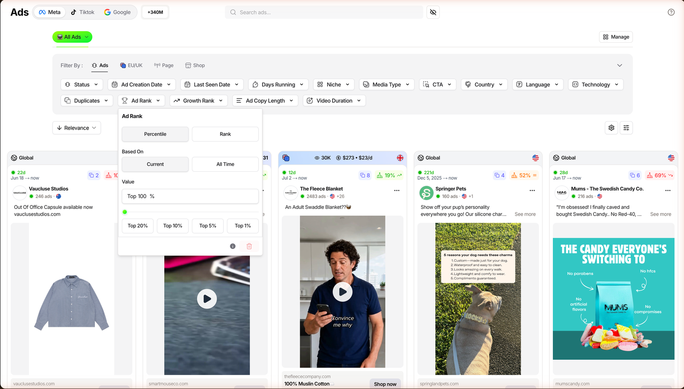Click the Top 20% preset button
Screen dimensions: 684x389
[x=138, y=226]
